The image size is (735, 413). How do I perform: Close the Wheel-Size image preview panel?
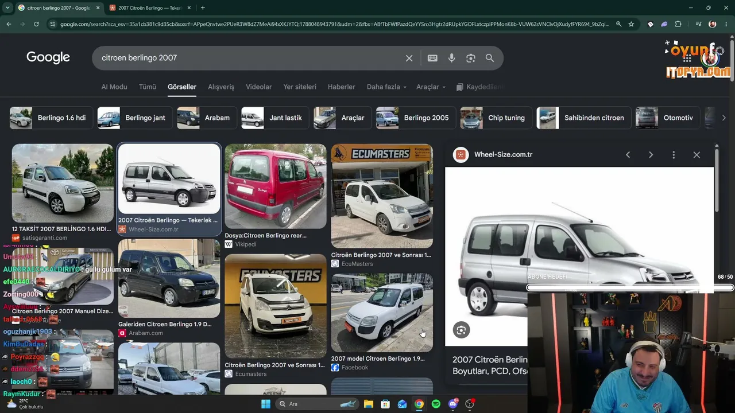[x=697, y=155]
